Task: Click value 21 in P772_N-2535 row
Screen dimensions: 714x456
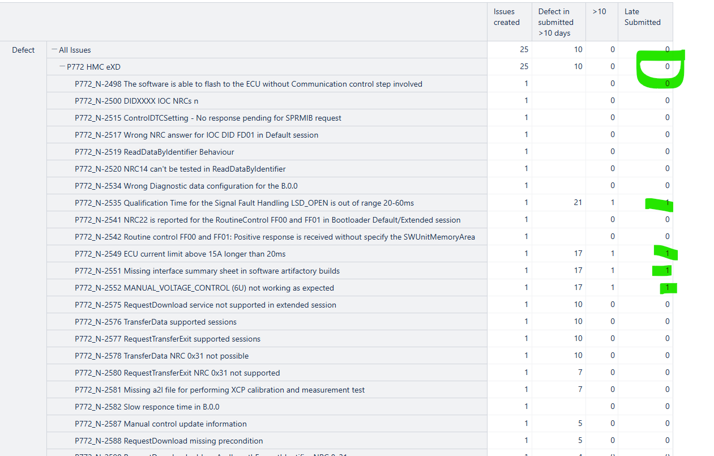Action: click(x=577, y=203)
